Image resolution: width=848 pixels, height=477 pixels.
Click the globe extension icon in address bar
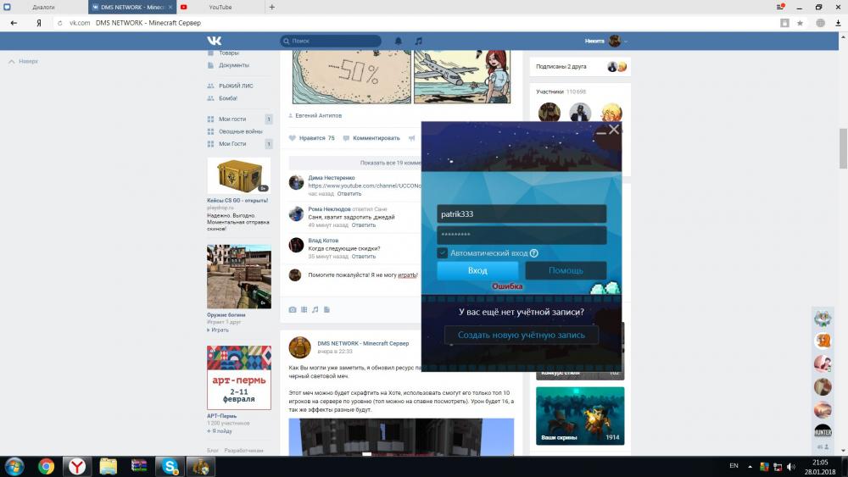820,23
